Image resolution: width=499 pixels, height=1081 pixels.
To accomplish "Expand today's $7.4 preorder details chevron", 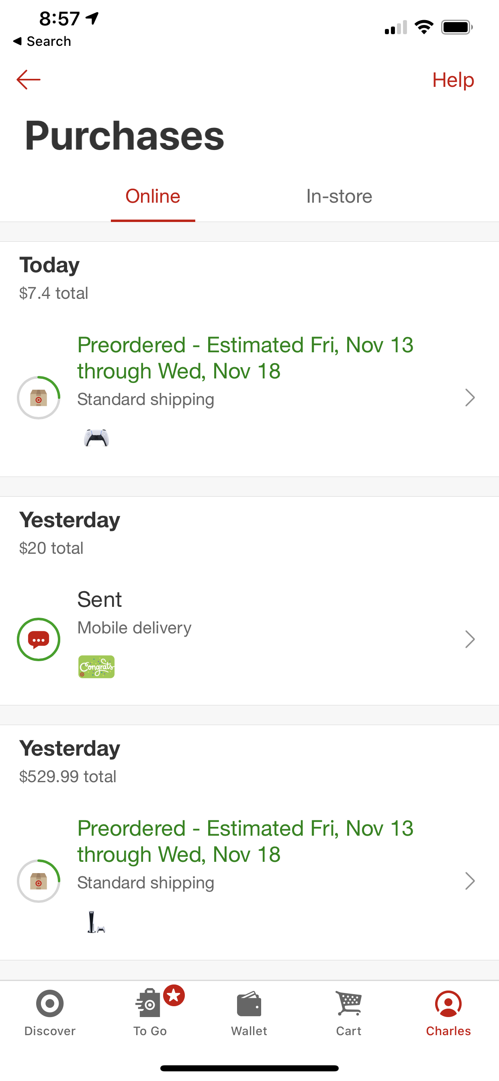I will tap(470, 398).
